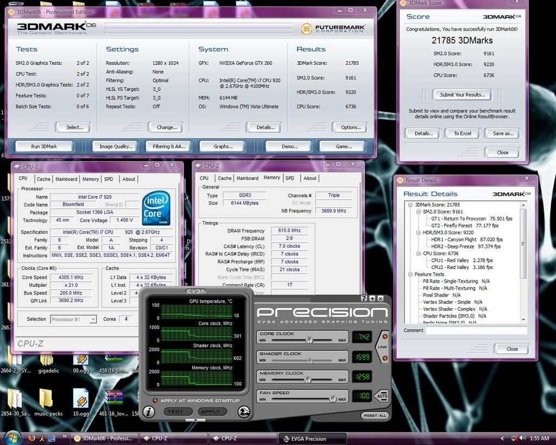Open the SPD tab in right CPU-Z

(x=290, y=178)
